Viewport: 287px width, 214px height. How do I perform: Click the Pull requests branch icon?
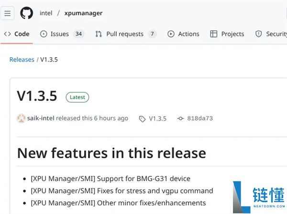coord(99,34)
